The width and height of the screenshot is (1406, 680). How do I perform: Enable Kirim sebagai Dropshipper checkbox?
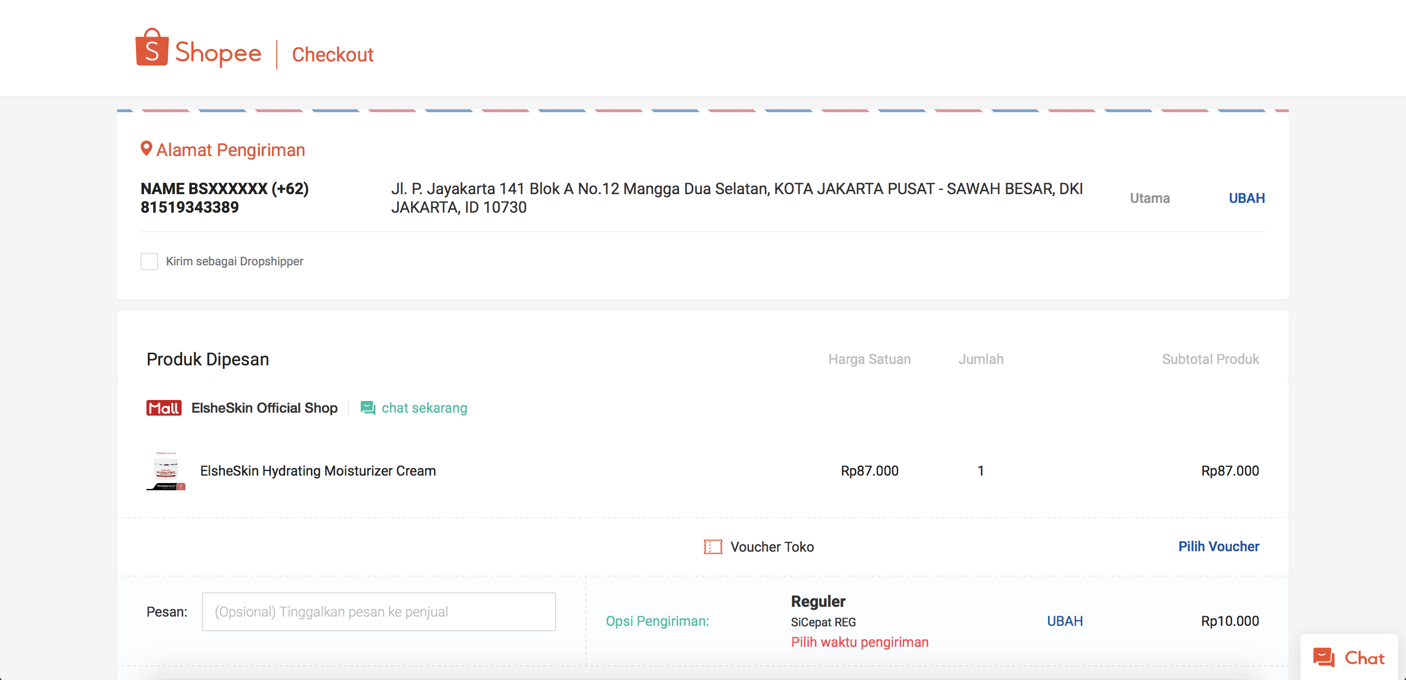(149, 261)
